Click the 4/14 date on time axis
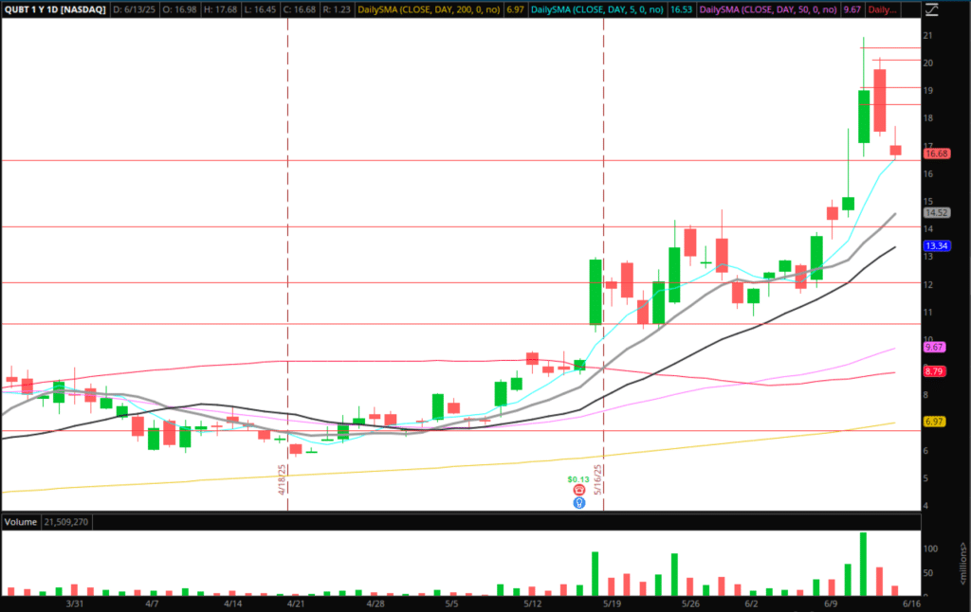 click(232, 604)
